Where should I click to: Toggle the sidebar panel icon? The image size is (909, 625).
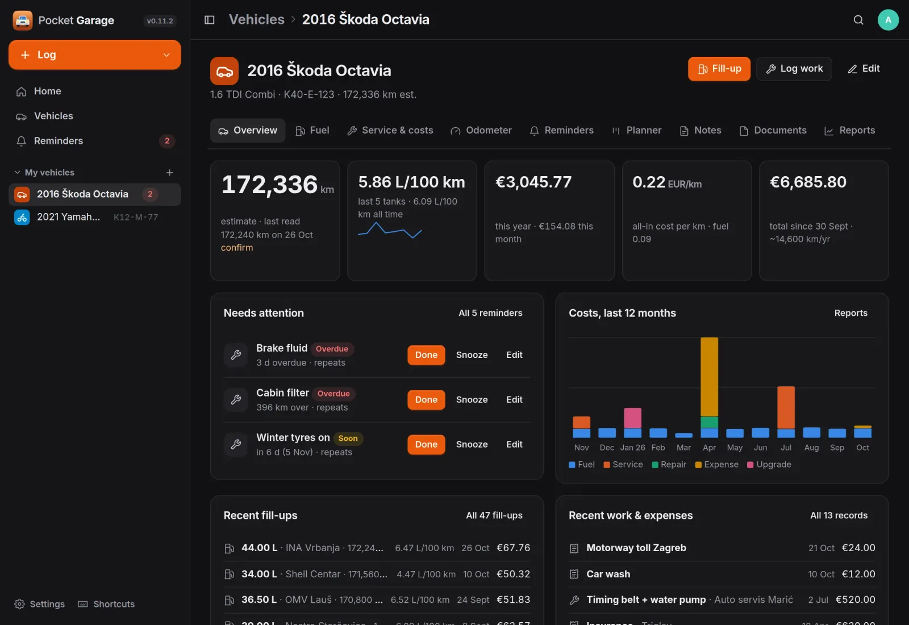coord(209,20)
